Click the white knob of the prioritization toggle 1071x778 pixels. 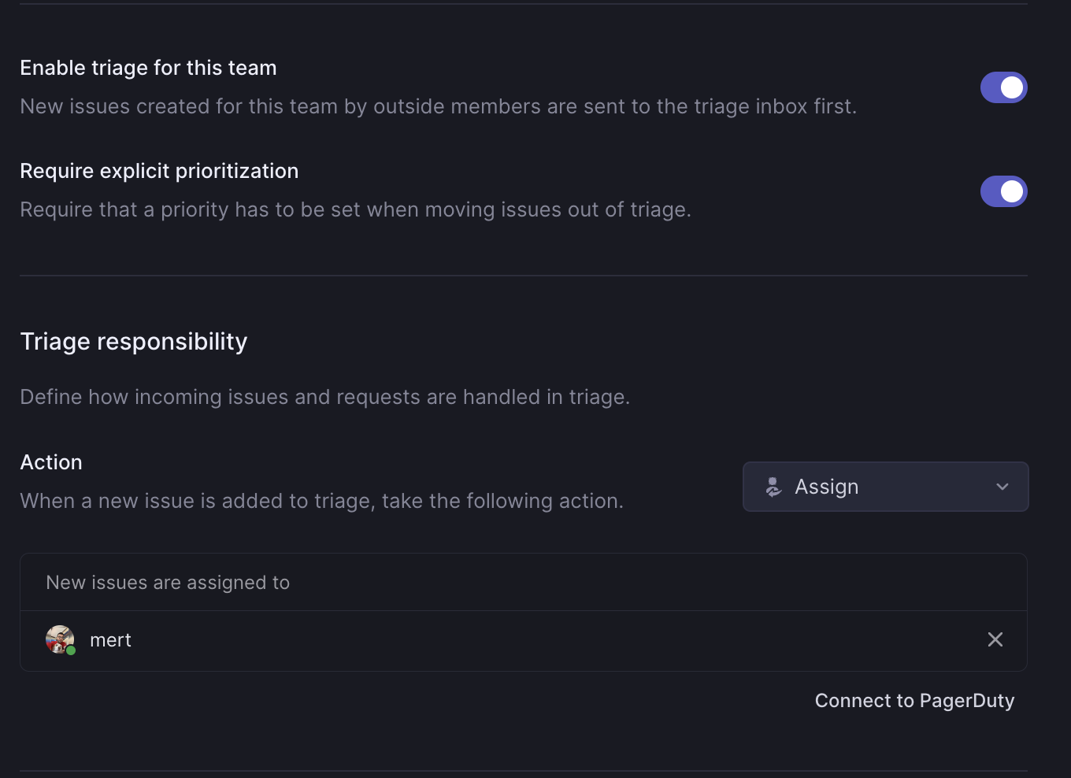coord(1014,191)
